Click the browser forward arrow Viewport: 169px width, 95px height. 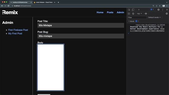tap(5, 6)
